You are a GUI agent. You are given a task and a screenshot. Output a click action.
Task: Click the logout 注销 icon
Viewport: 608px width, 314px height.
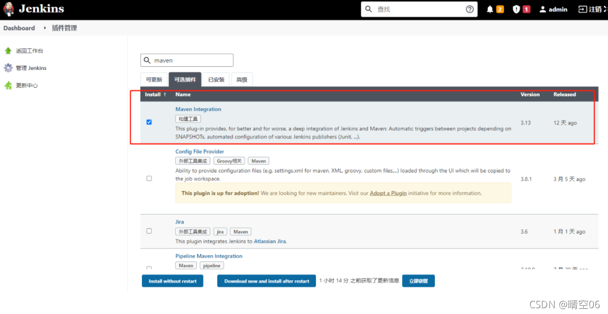(582, 9)
